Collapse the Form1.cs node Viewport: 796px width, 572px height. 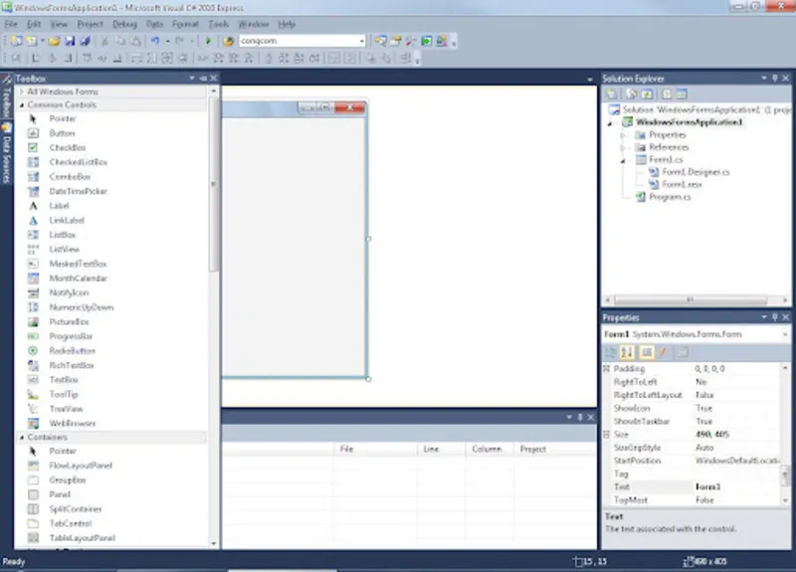tap(623, 160)
